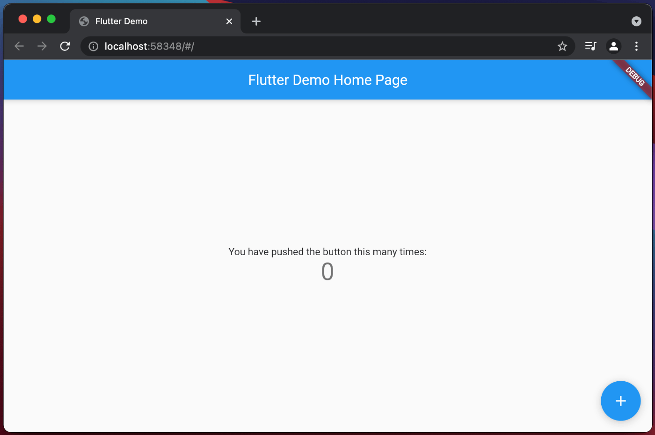Bookmark this page with the star icon
This screenshot has width=655, height=435.
[x=562, y=46]
